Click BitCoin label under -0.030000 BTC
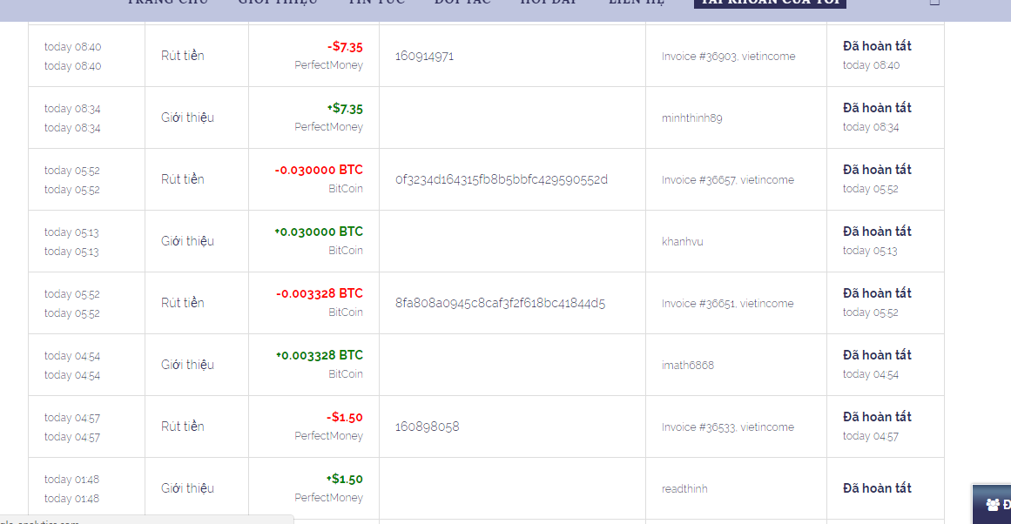This screenshot has width=1011, height=524. [346, 189]
